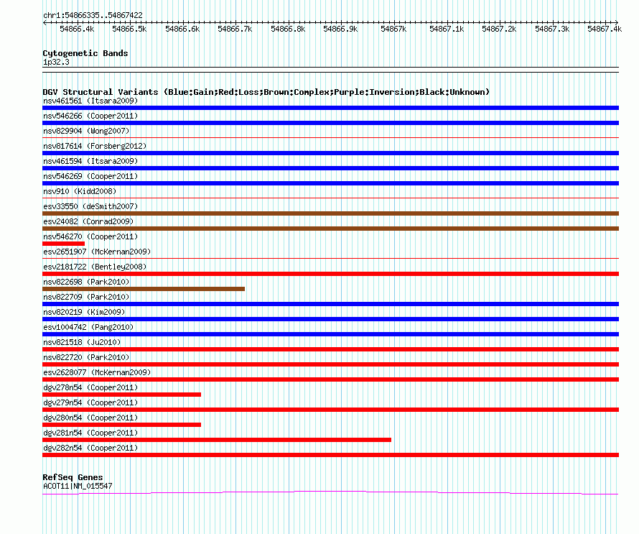This screenshot has height=534, width=639.
Task: Click the left arrow of the ruler
Action: click(x=45, y=22)
